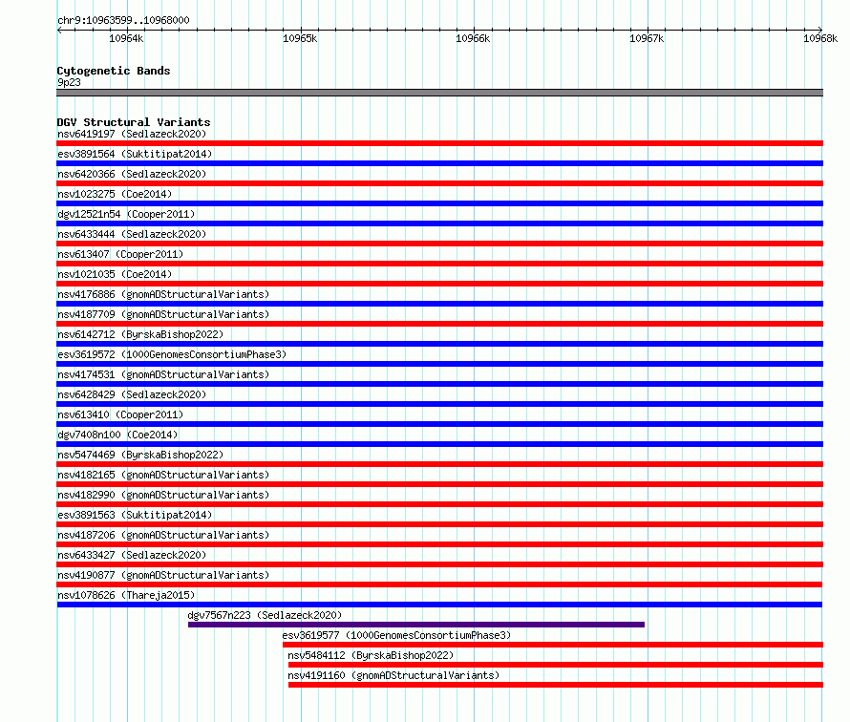This screenshot has height=722, width=850.
Task: Select the dgv7567n223 (Sedlazeck2020) label
Action: 265,615
